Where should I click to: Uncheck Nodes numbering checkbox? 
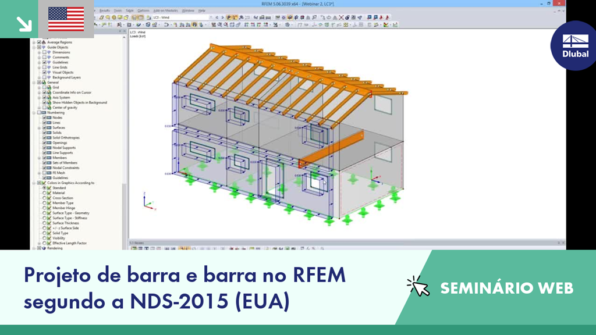[44, 117]
